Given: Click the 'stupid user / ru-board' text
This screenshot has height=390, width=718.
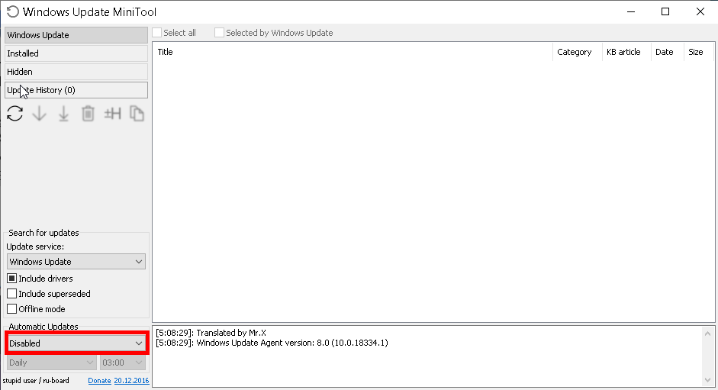Looking at the screenshot, I should pyautogui.click(x=36, y=380).
